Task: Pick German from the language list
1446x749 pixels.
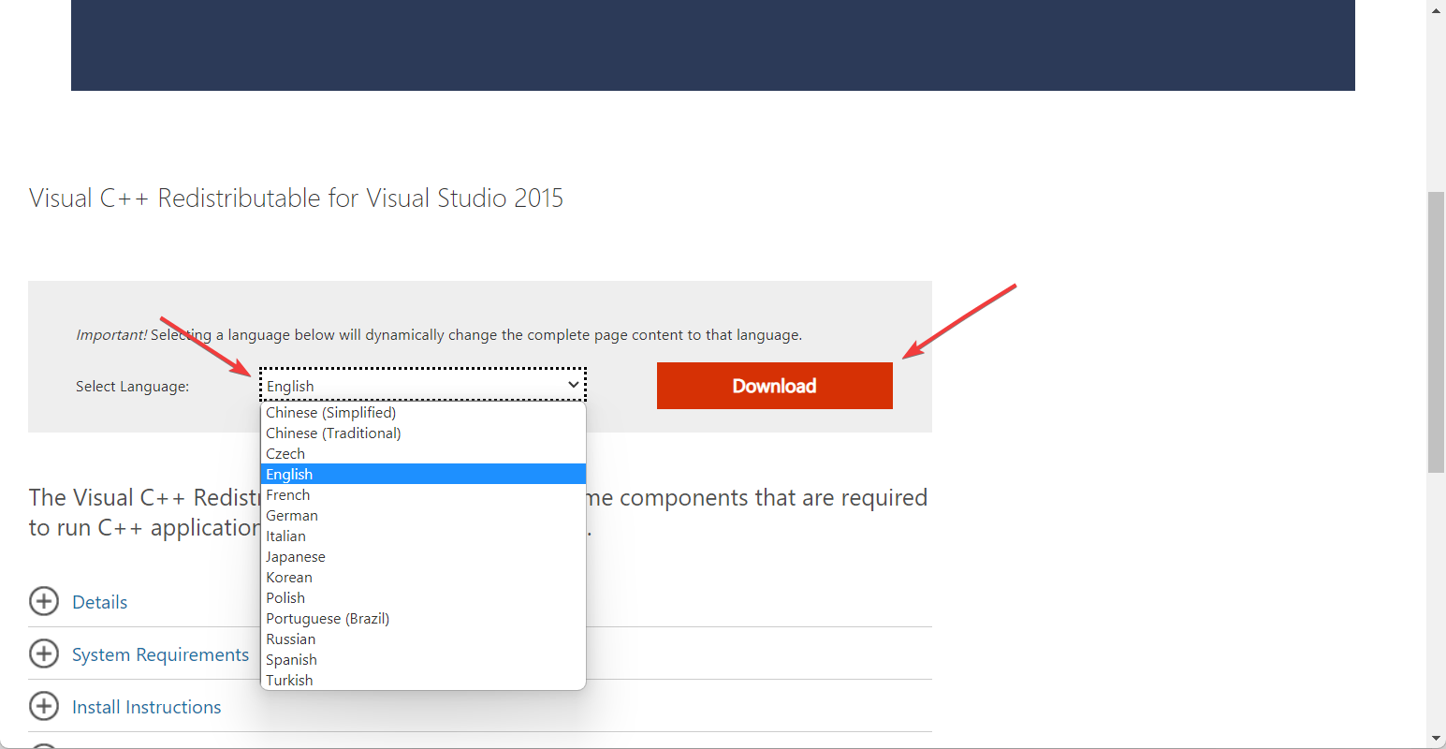Action: click(423, 516)
